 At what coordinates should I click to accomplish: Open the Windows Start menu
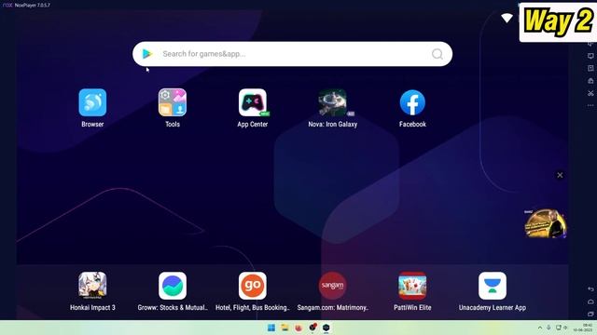point(271,328)
